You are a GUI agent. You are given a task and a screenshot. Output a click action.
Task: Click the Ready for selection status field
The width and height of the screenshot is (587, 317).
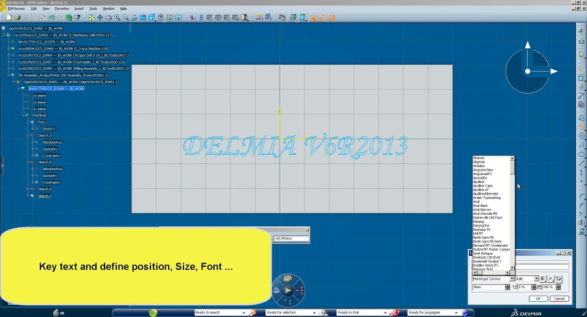click(291, 312)
